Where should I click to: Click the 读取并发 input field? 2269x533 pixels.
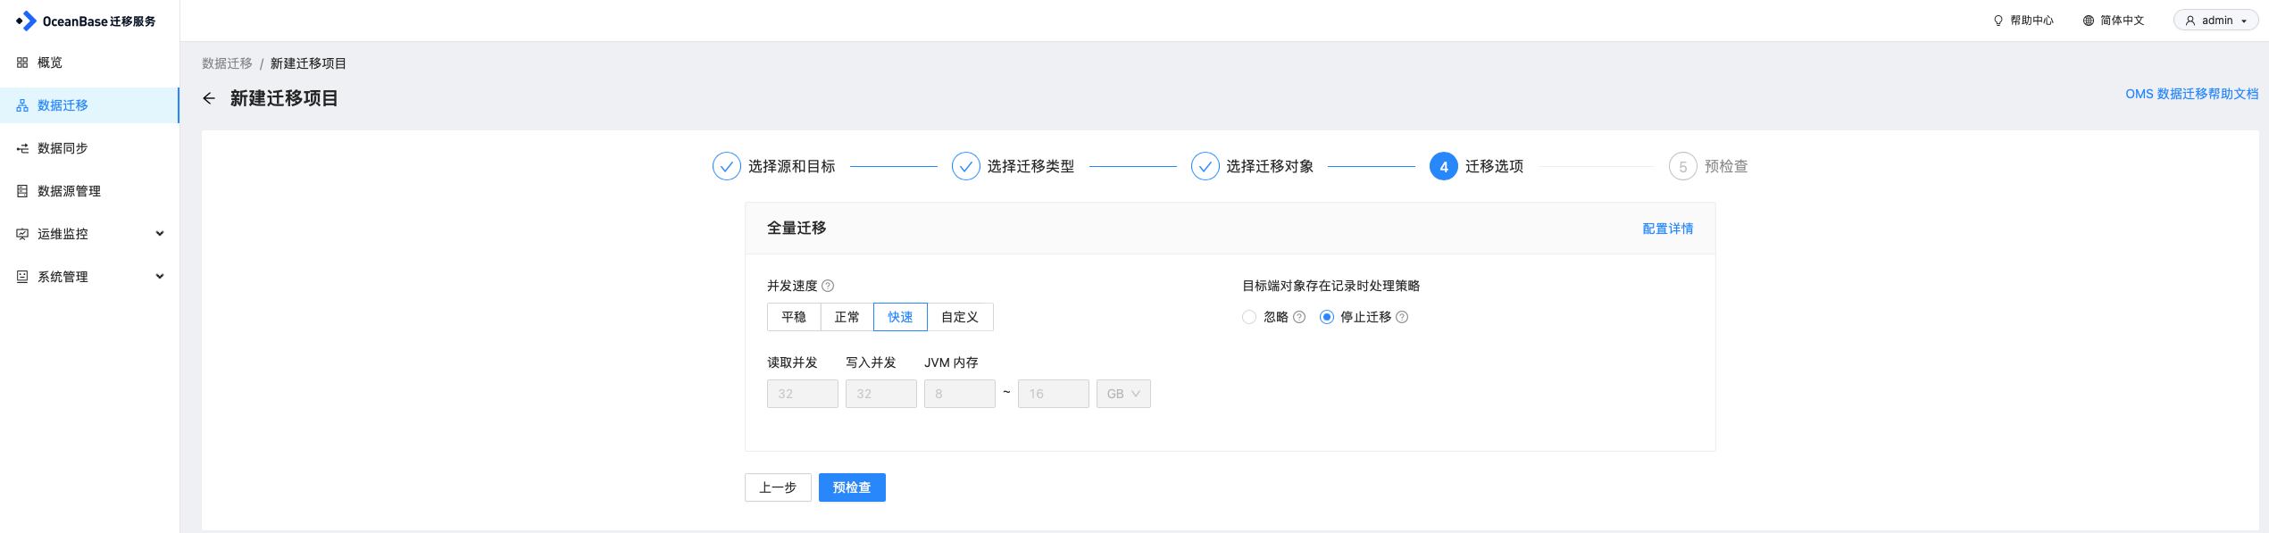803,394
